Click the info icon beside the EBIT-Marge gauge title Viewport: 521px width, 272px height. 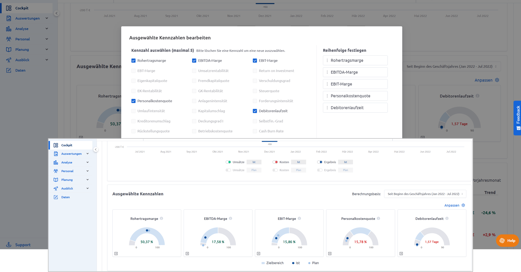click(299, 218)
